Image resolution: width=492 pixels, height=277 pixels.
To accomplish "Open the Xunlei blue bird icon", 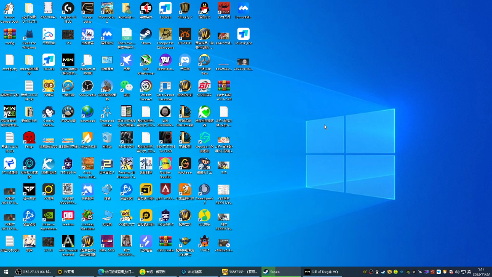I will click(x=127, y=63).
